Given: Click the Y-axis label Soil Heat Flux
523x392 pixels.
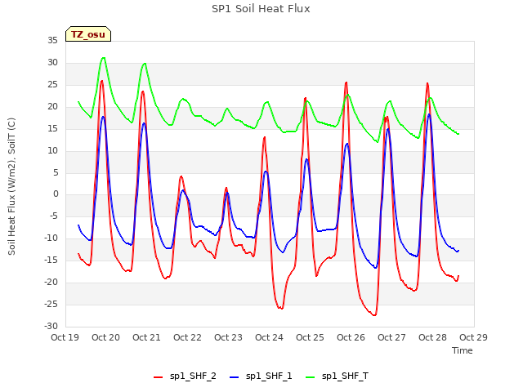Looking at the screenshot, I should (11, 186).
